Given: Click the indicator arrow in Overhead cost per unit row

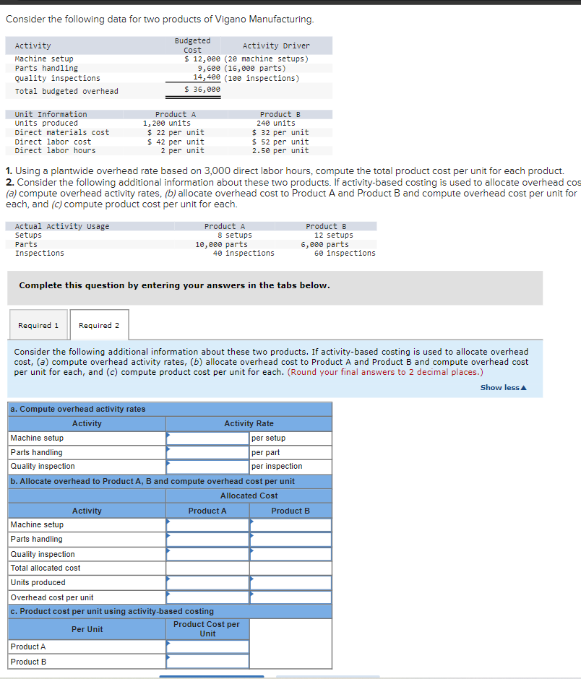Looking at the screenshot, I should coord(171,597).
